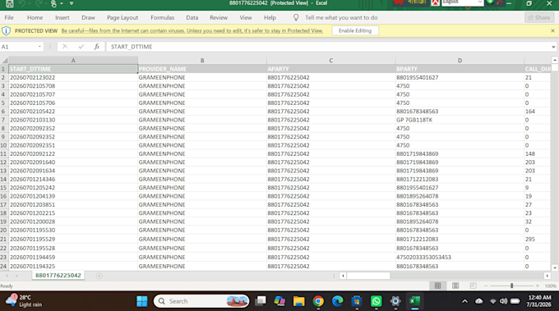
Task: Switch to Normal view icon
Action: [x=438, y=286]
